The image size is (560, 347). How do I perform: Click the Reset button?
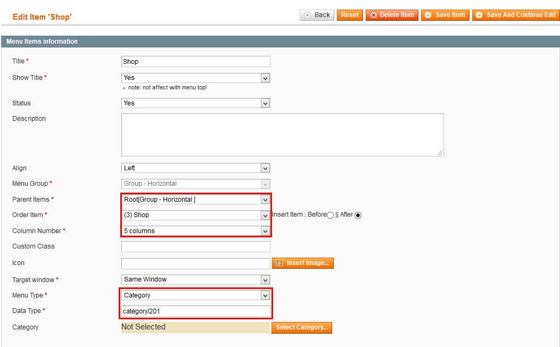pos(350,15)
